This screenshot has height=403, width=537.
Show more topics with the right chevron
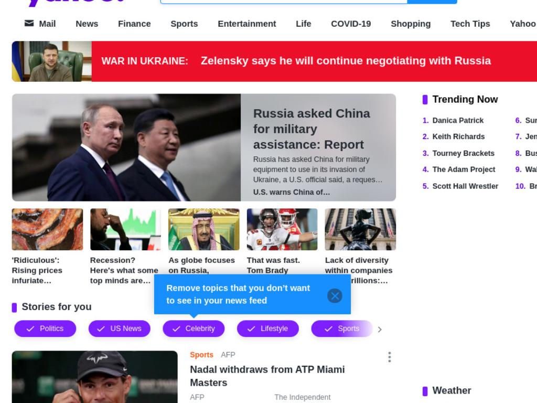[x=380, y=330]
